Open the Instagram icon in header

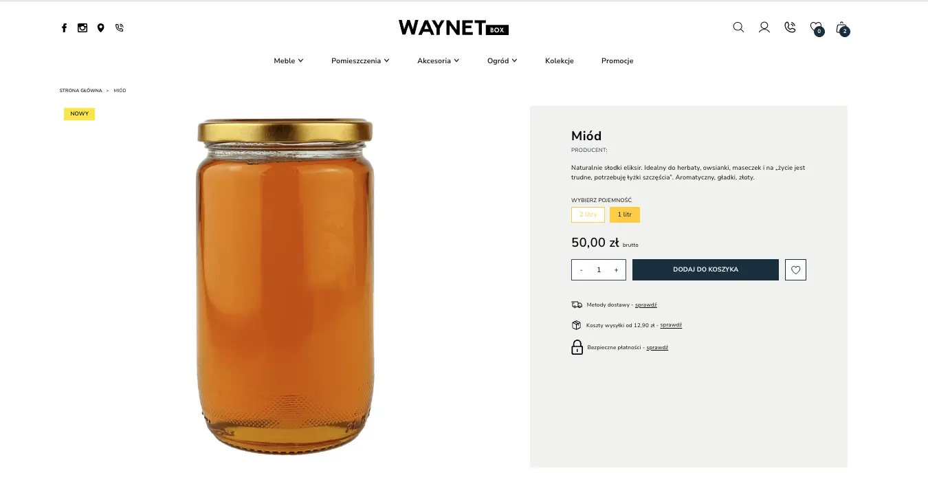click(x=82, y=28)
